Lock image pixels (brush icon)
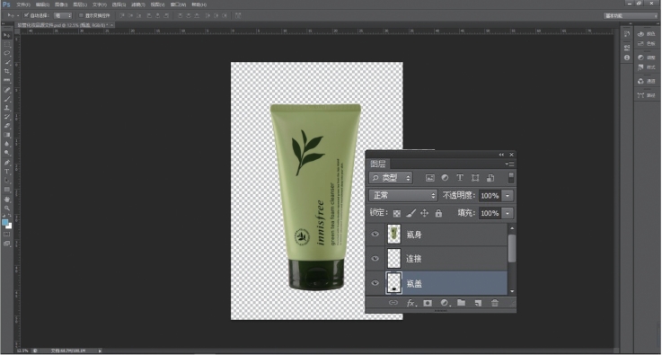662x355 pixels. point(410,213)
